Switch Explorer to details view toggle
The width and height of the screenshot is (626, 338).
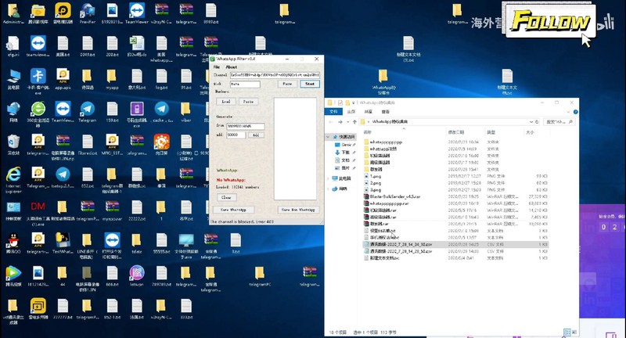pyautogui.click(x=568, y=332)
